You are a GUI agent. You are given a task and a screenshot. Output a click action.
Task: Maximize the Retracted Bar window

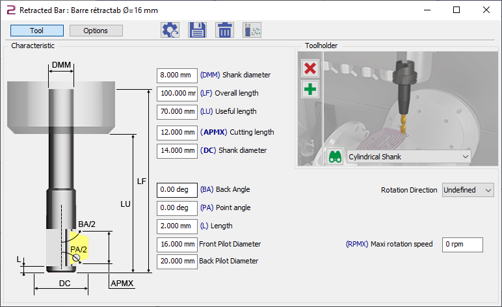(x=456, y=10)
